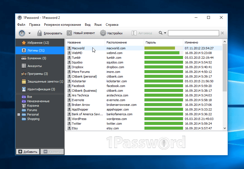The image size is (244, 169).
Task: Click scroll down arrow in list
Action: 225,128
